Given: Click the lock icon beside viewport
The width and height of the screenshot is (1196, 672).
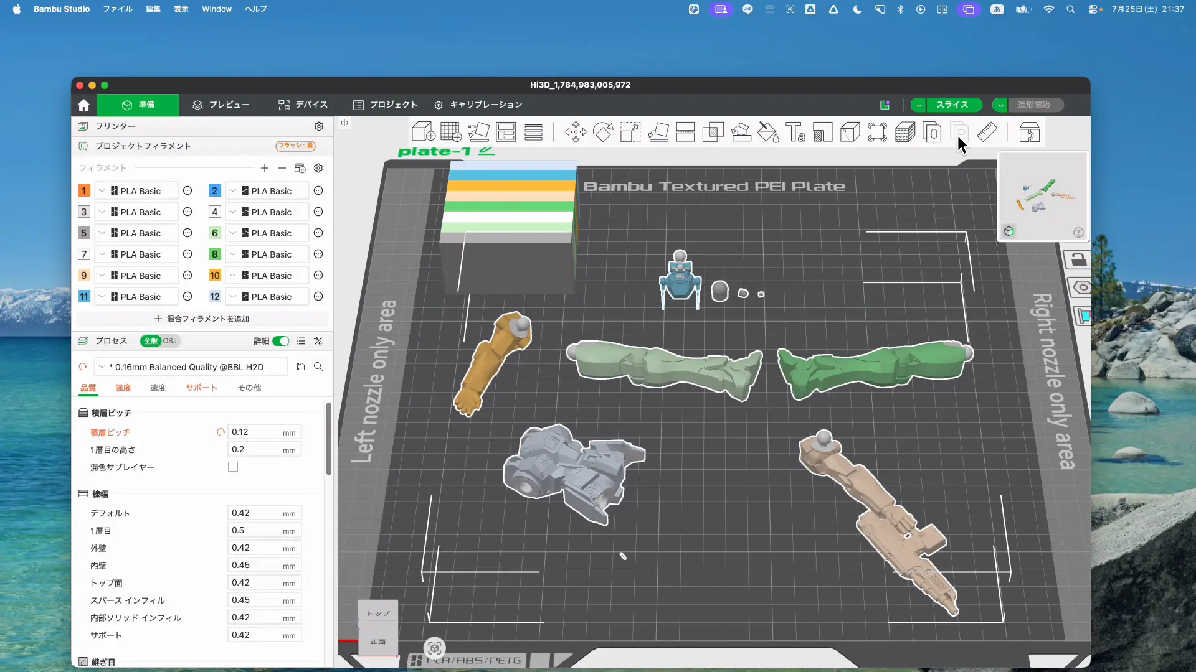Looking at the screenshot, I should point(1078,260).
